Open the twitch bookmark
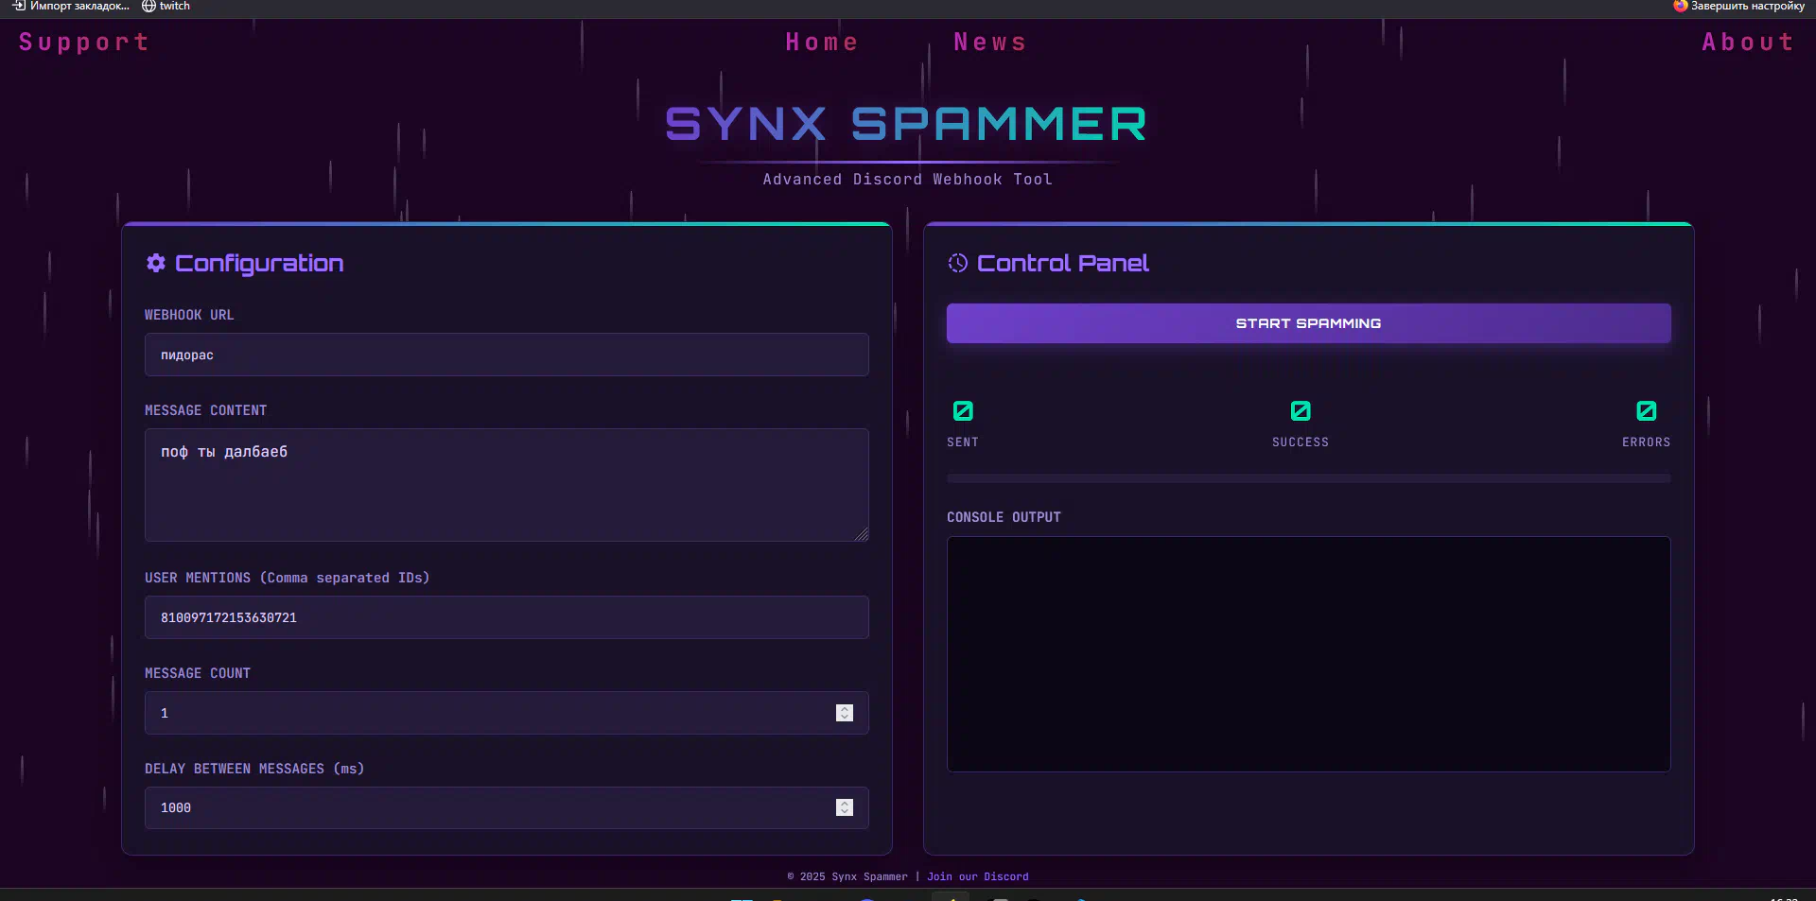Screen dimensions: 1816x901 pos(166,6)
